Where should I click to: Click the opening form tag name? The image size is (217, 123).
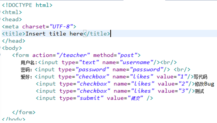click(x=22, y=55)
